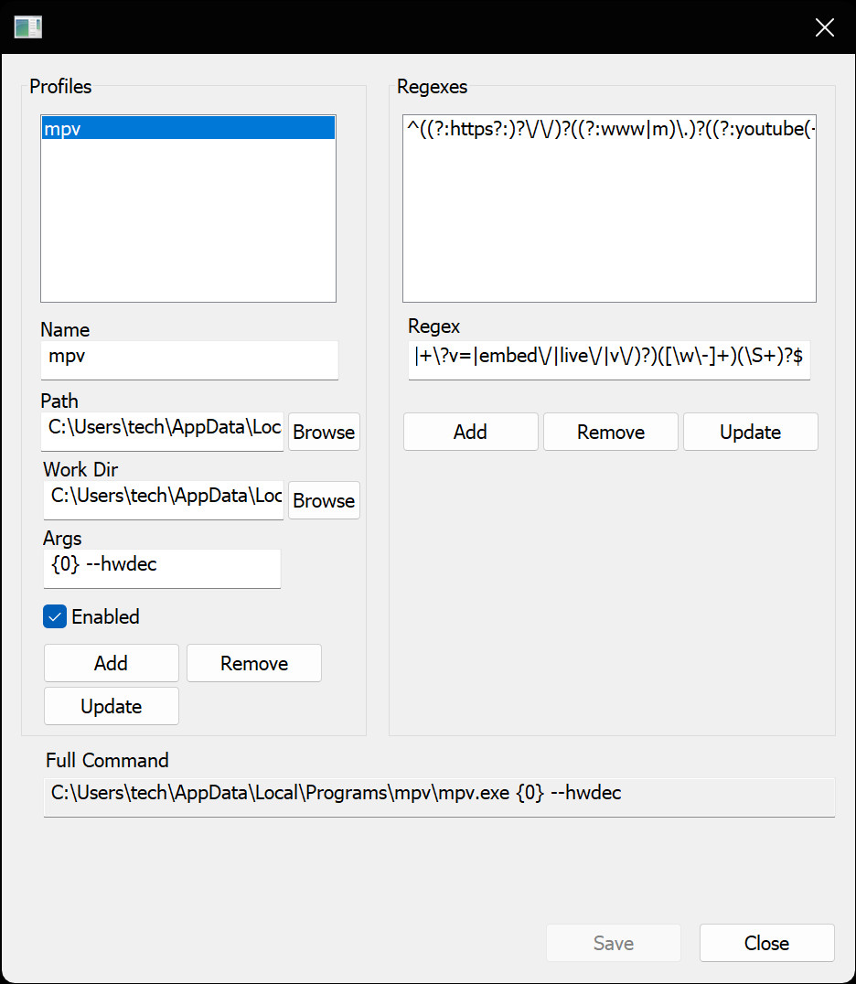
Task: Click the Path text field
Action: click(x=163, y=429)
